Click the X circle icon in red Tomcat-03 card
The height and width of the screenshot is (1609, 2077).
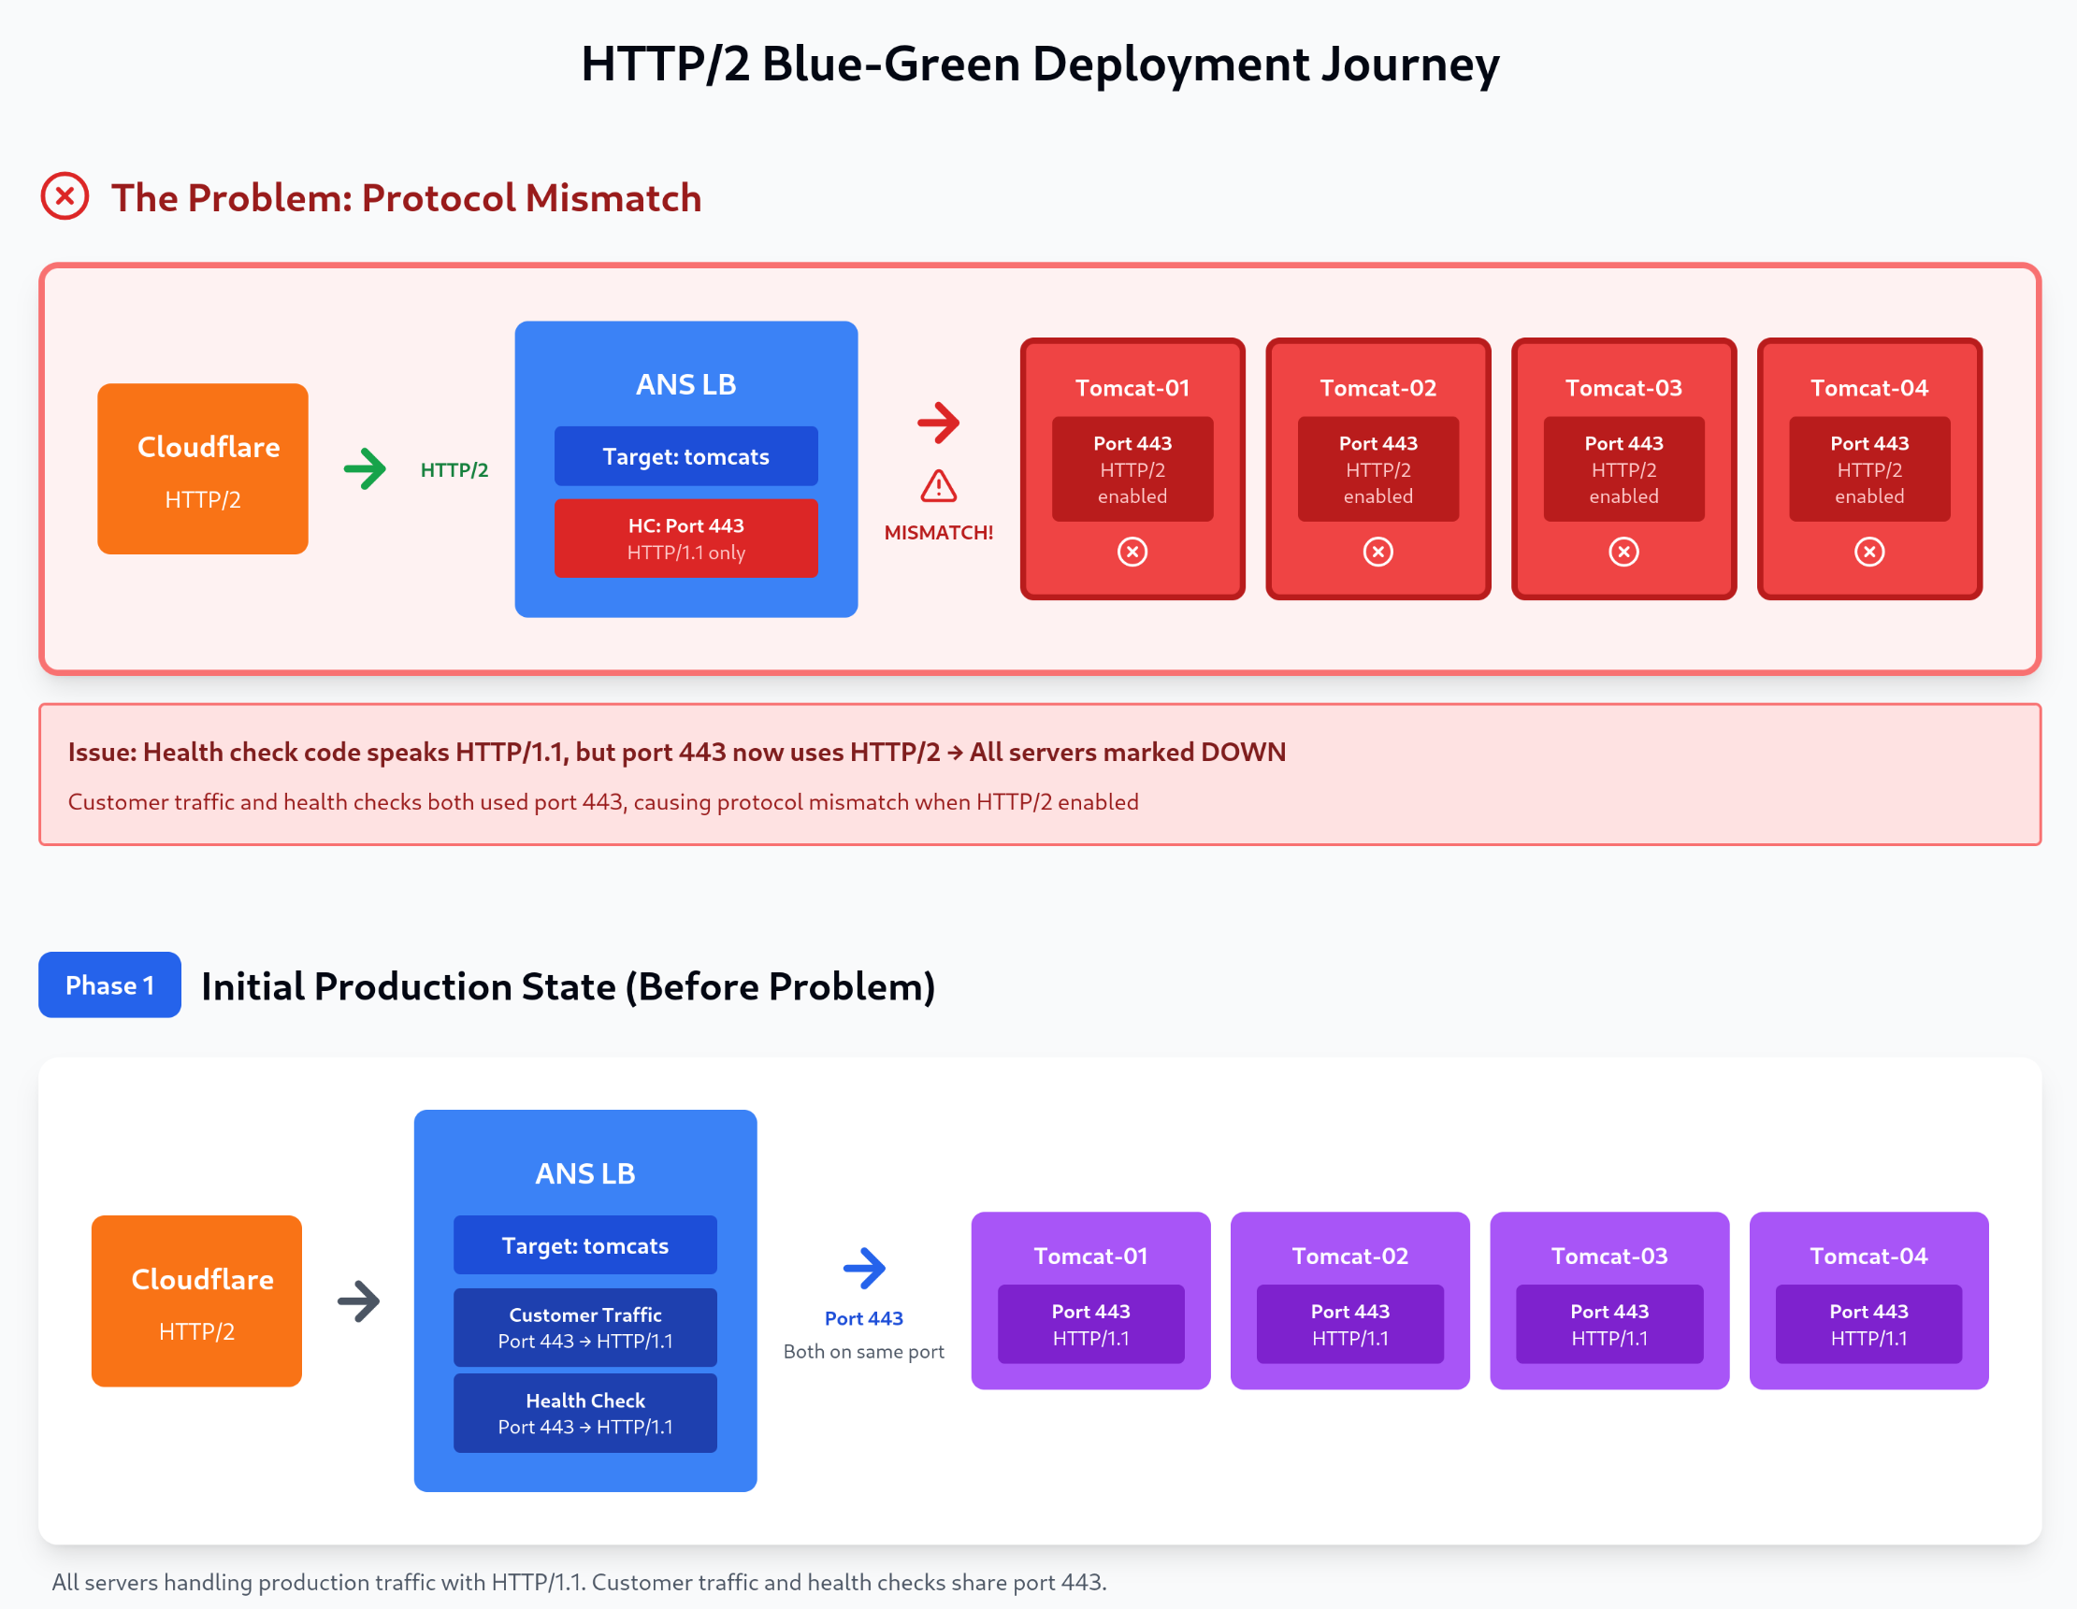tap(1624, 552)
